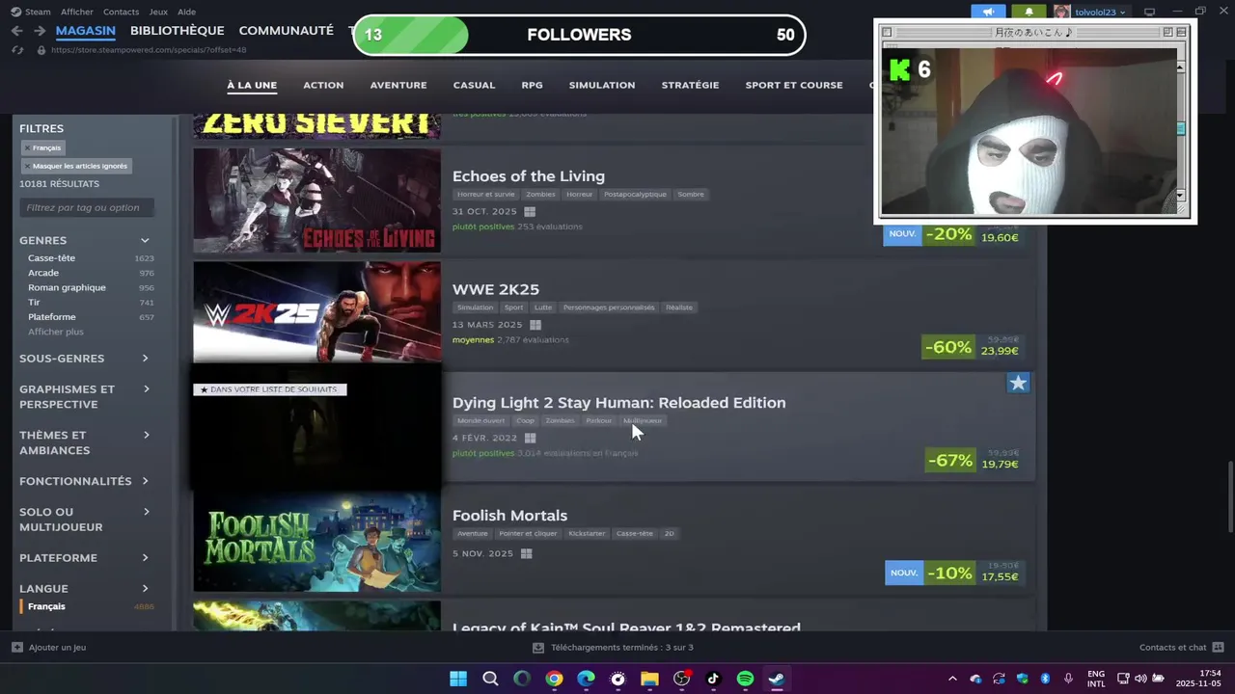Open the Contacts menu
The width and height of the screenshot is (1235, 694).
pos(121,12)
